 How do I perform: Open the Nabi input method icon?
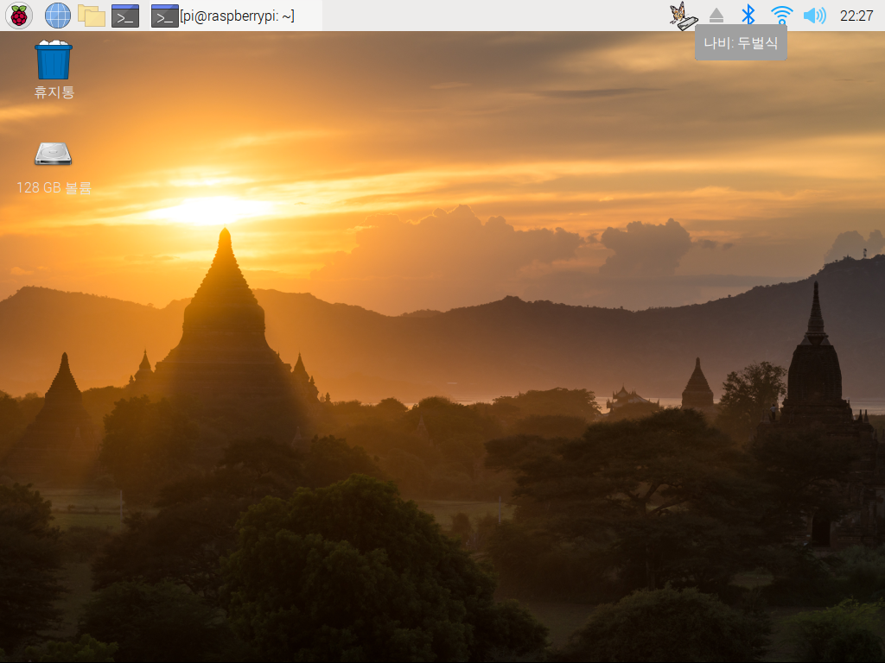click(684, 16)
